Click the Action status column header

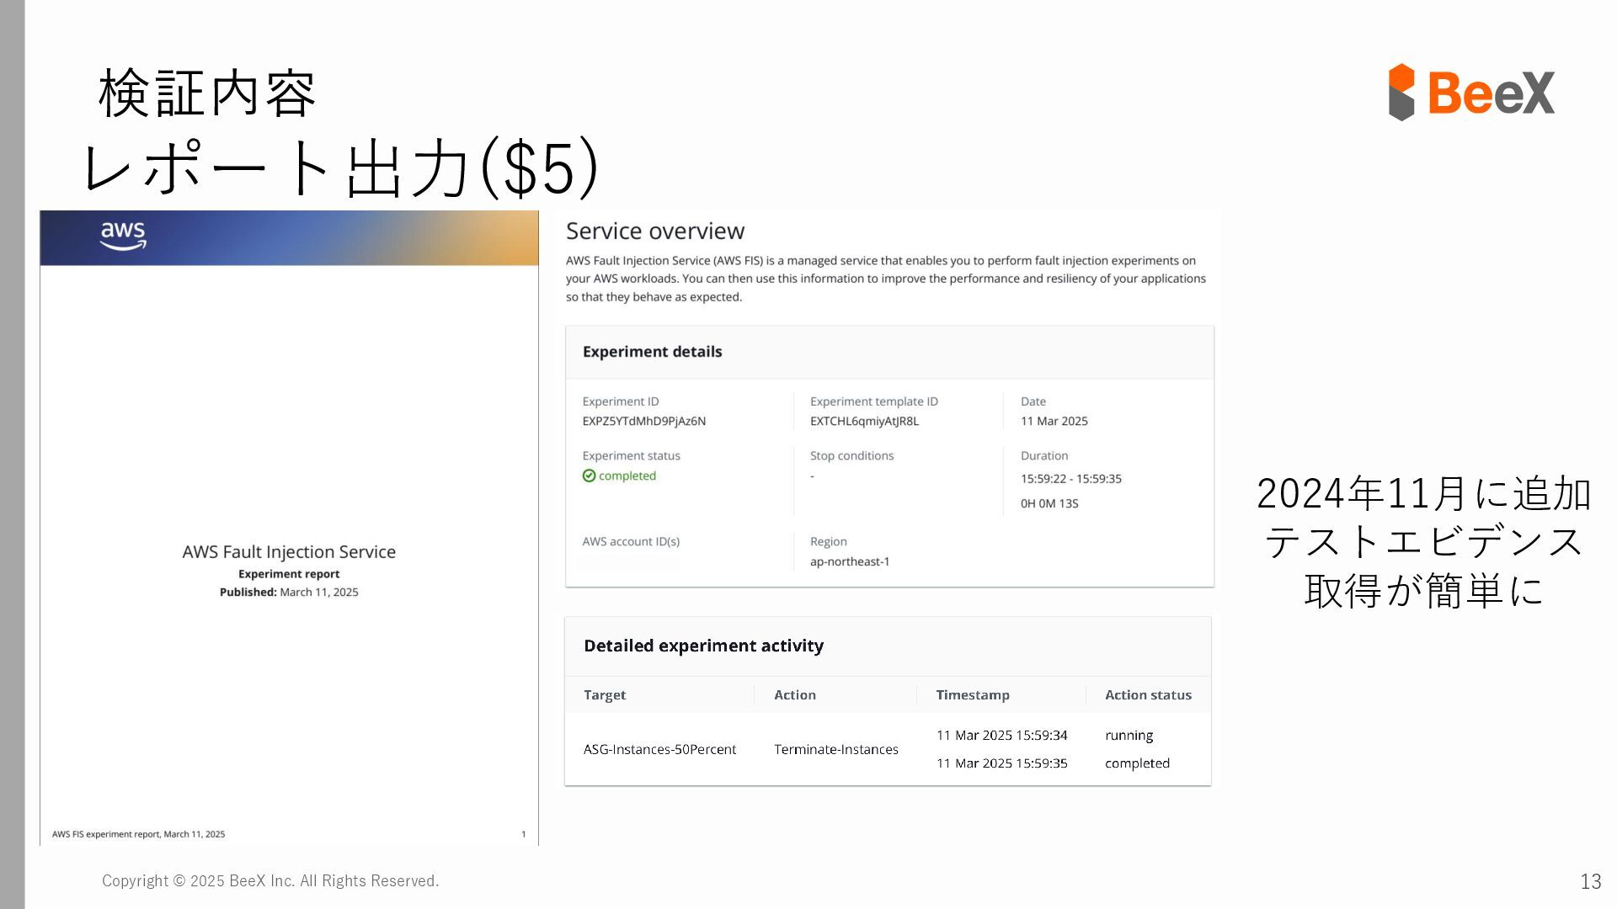click(1148, 694)
